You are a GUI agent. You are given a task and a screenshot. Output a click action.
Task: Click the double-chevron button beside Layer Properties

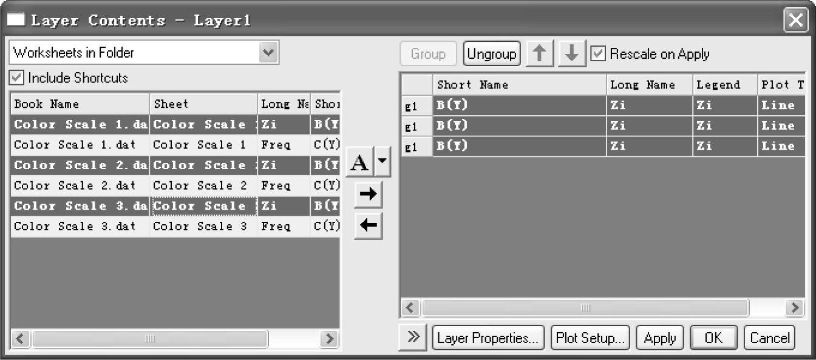pyautogui.click(x=413, y=338)
